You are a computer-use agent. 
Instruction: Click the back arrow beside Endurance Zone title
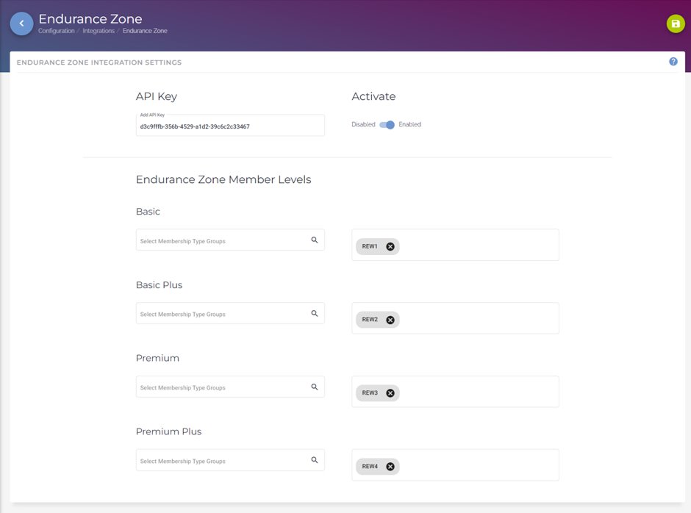(x=21, y=24)
